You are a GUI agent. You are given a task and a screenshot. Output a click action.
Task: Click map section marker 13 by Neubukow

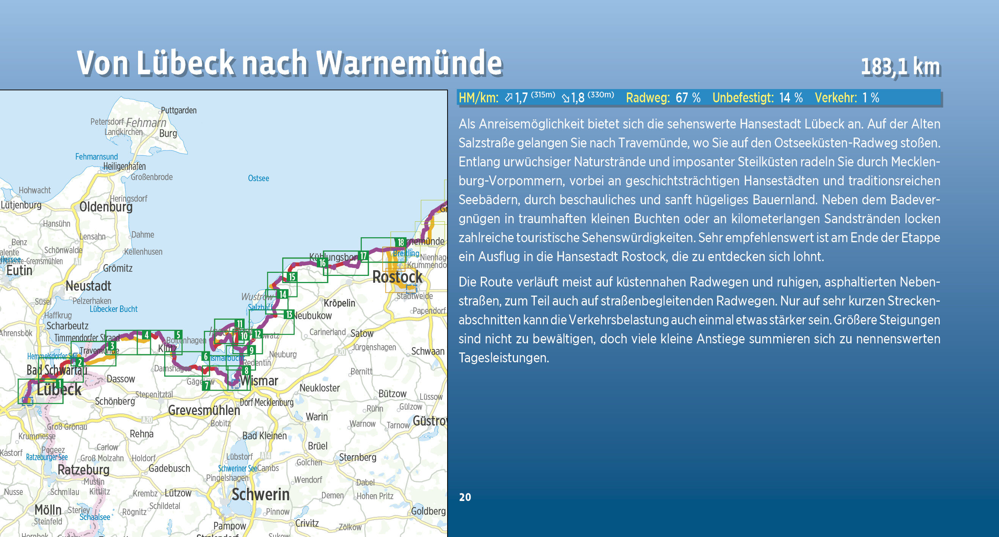tap(289, 314)
